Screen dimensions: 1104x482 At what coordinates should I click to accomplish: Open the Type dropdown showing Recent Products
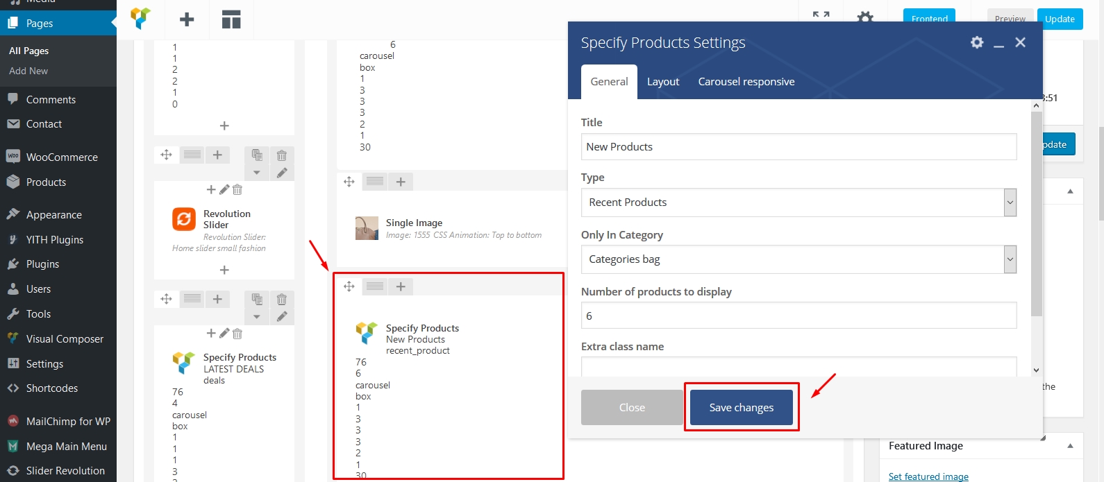[x=798, y=203]
